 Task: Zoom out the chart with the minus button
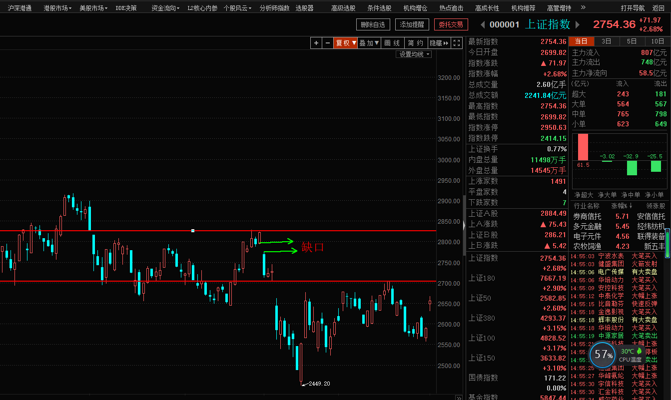(327, 43)
